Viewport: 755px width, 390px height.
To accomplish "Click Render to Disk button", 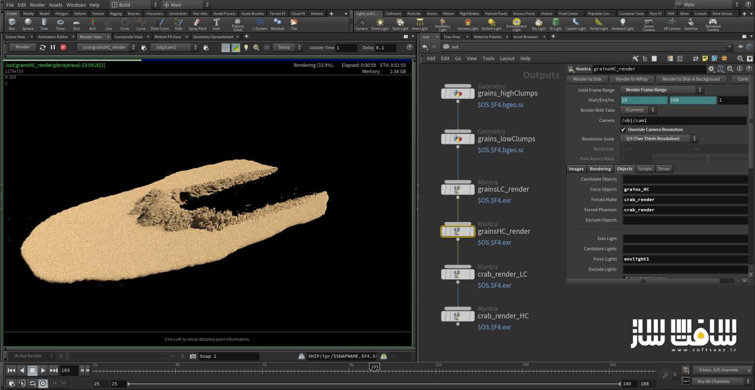I will coord(588,79).
